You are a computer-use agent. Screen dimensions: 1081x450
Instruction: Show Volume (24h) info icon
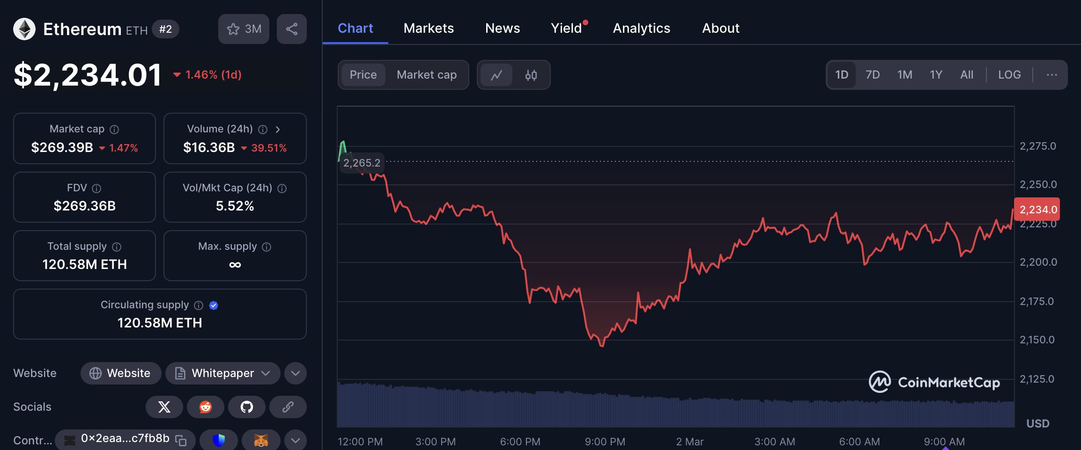(263, 130)
